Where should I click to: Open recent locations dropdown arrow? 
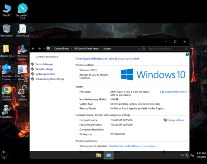pyautogui.click(x=44, y=49)
